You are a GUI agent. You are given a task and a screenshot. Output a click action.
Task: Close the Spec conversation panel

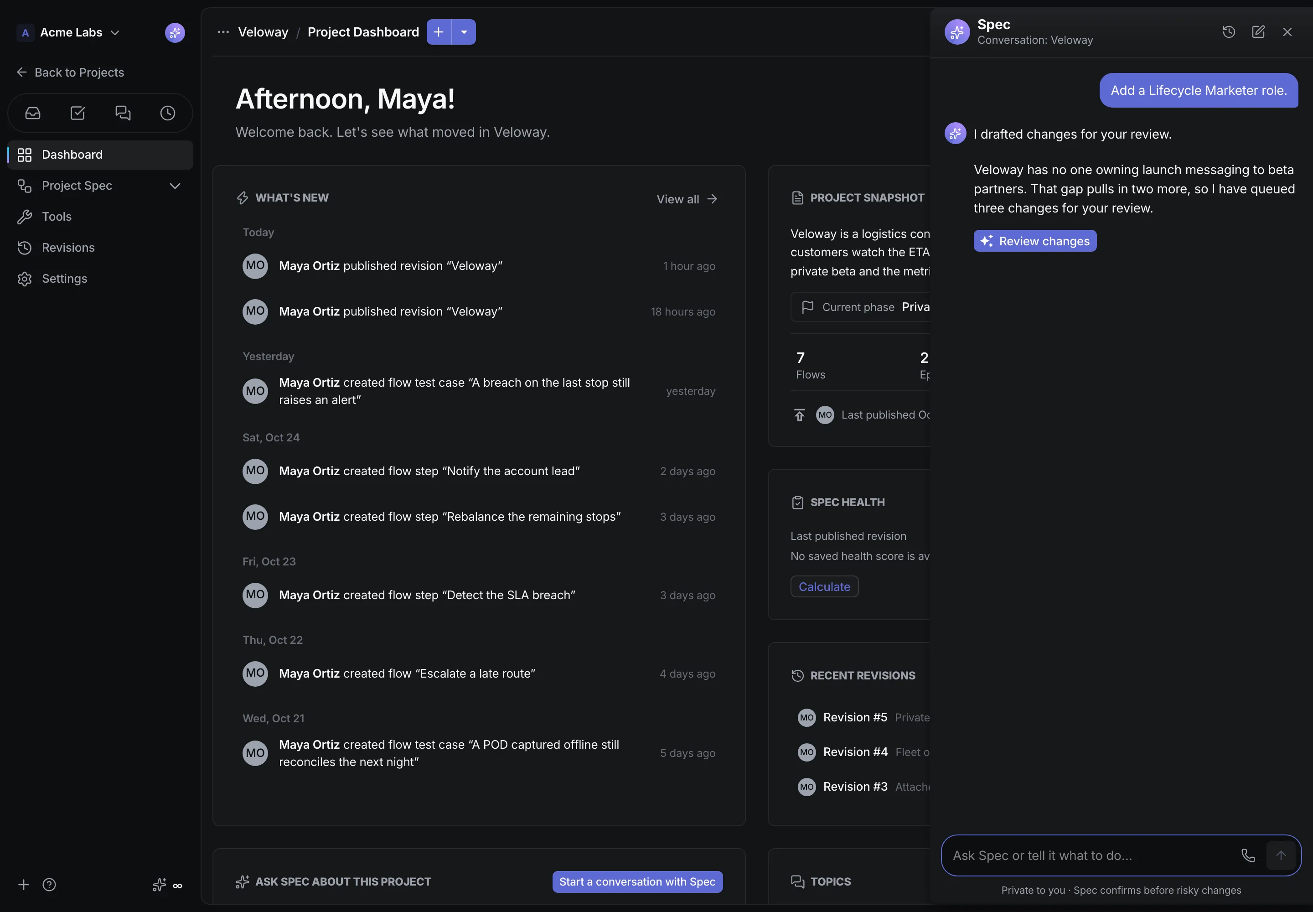pos(1287,32)
